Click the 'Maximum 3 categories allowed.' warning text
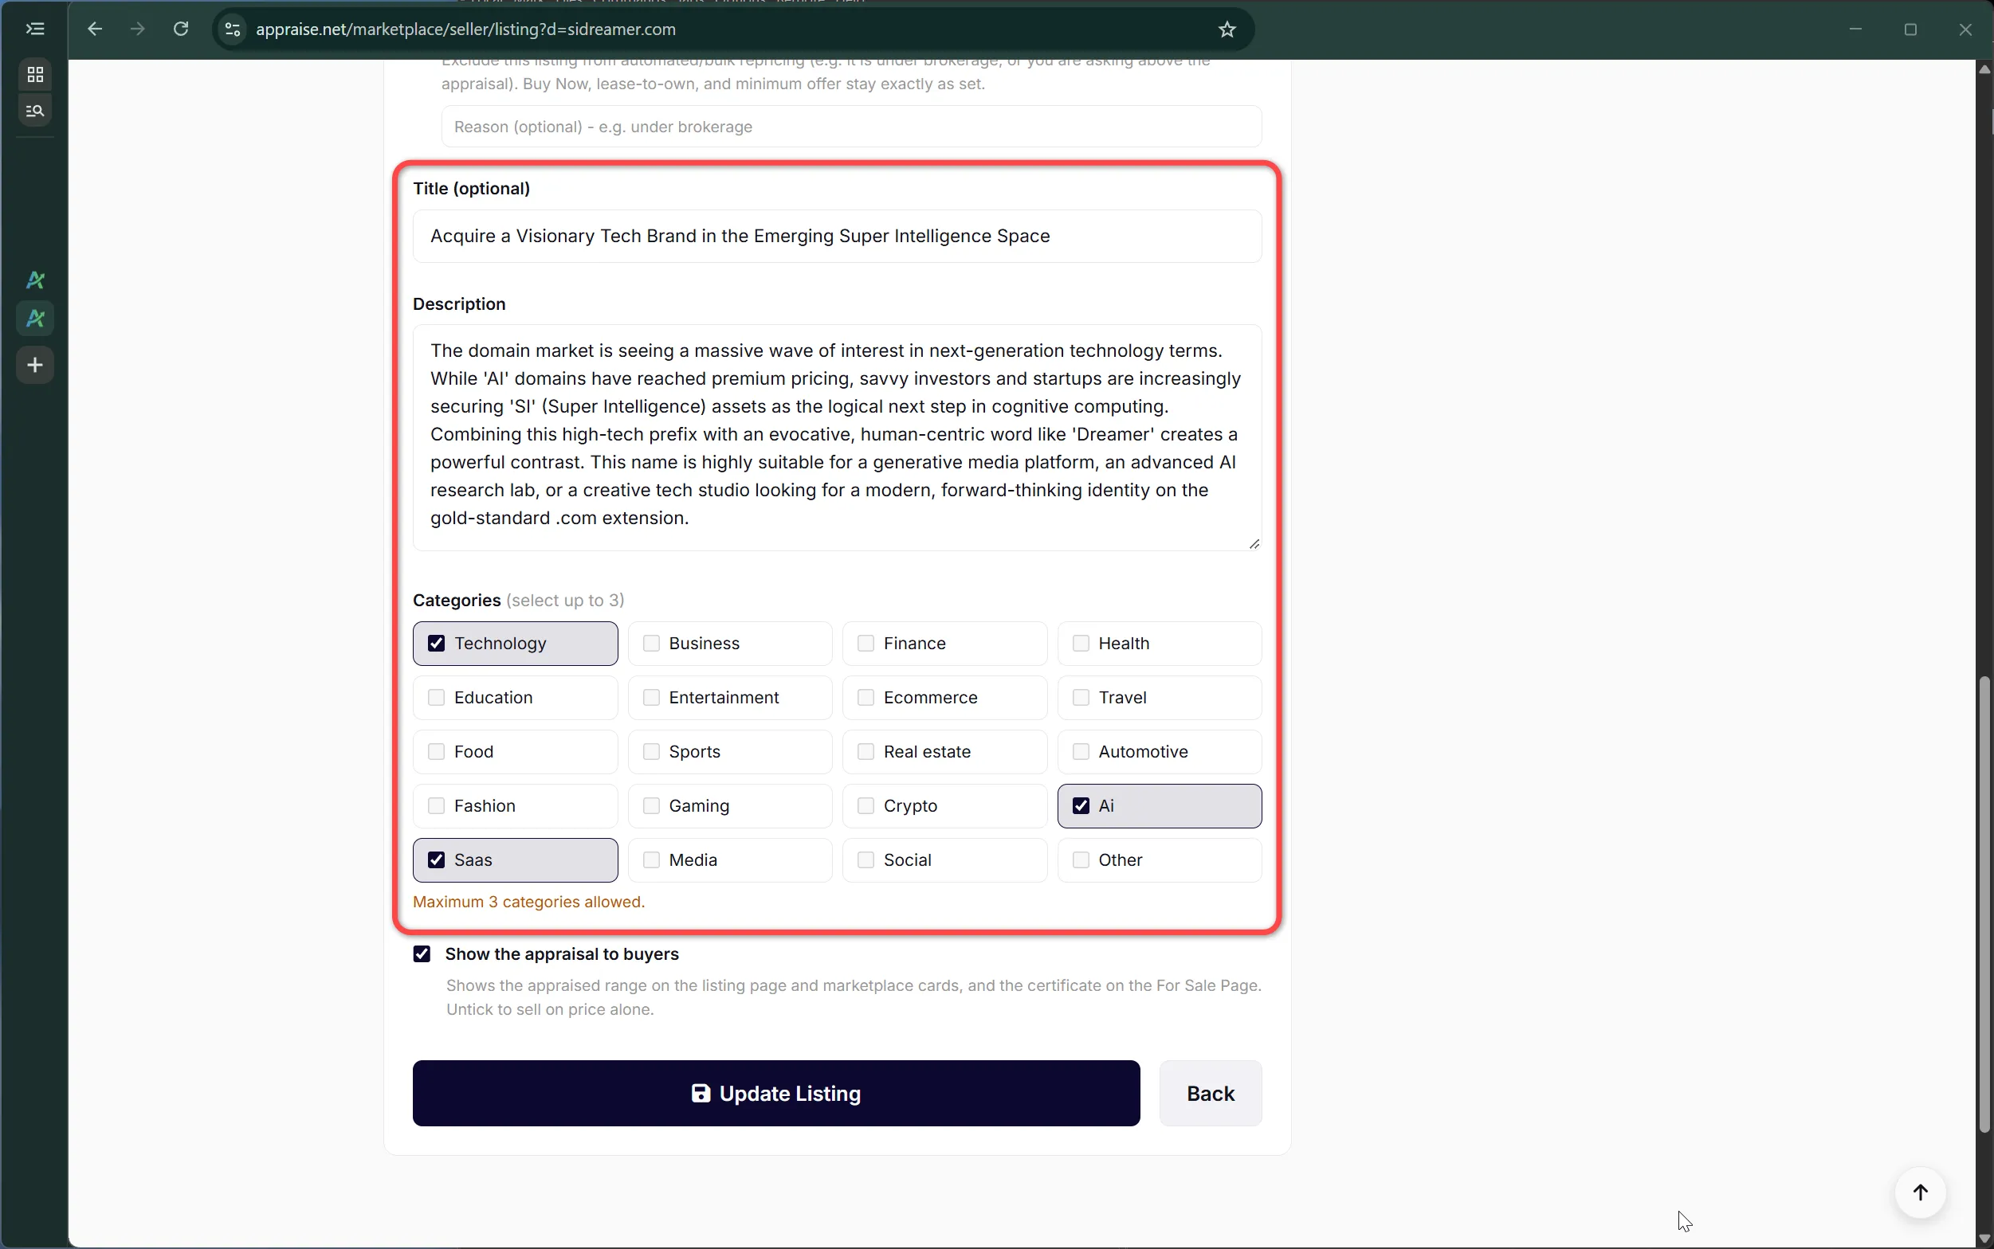1994x1249 pixels. click(529, 902)
